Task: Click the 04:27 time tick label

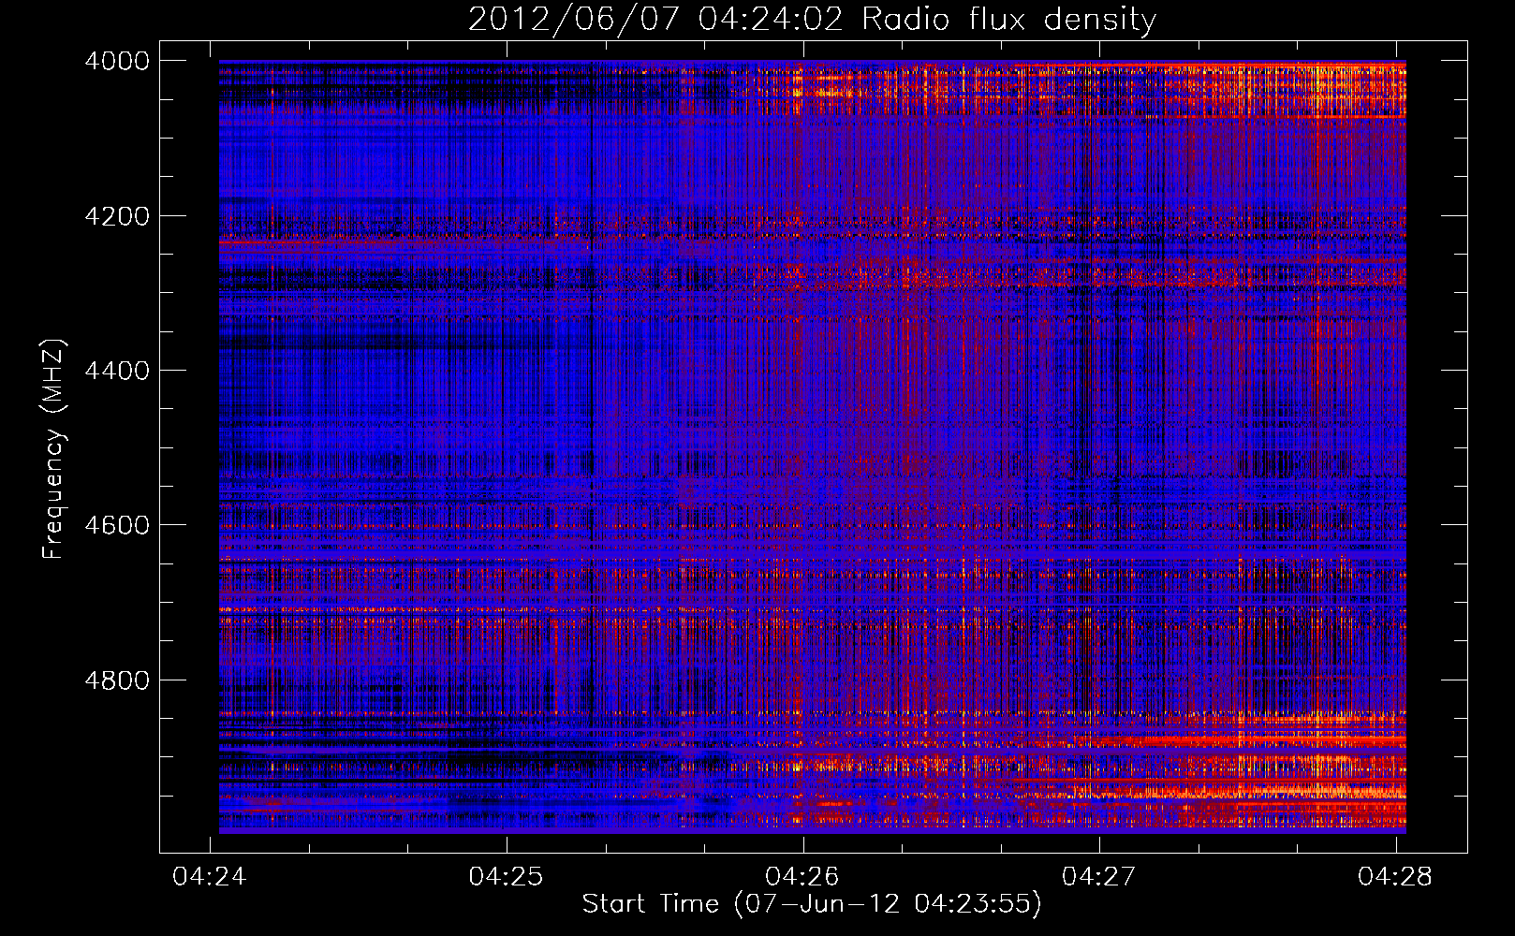Action: 1099,876
